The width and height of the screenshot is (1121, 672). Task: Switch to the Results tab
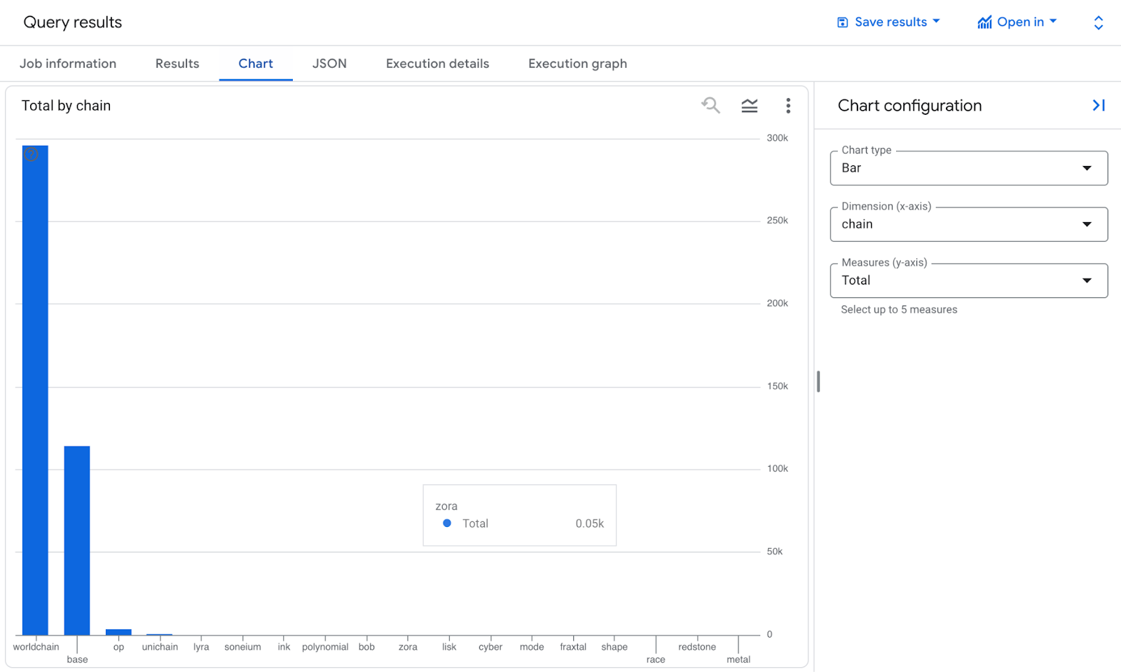coord(177,64)
